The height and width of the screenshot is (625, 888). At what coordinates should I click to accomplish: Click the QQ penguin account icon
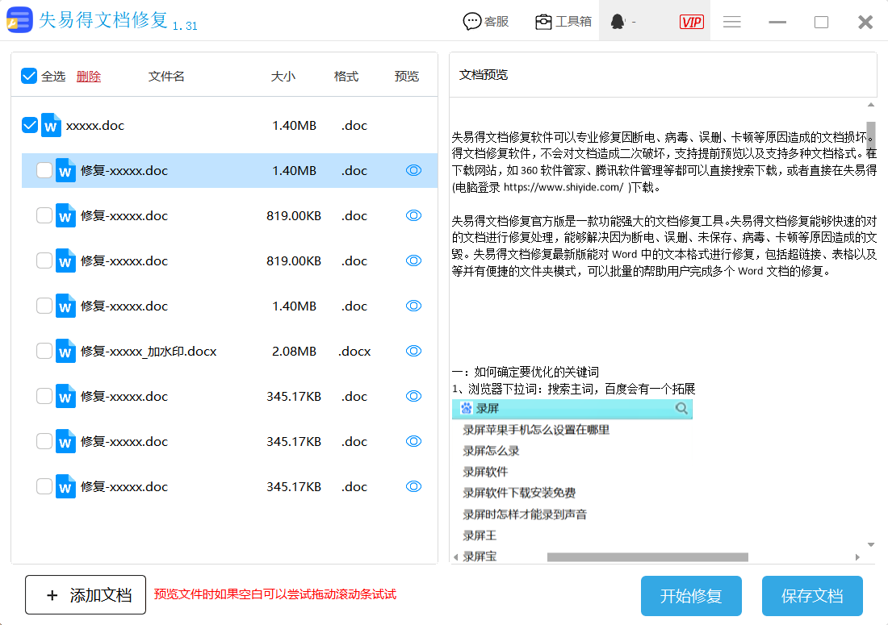tap(618, 22)
